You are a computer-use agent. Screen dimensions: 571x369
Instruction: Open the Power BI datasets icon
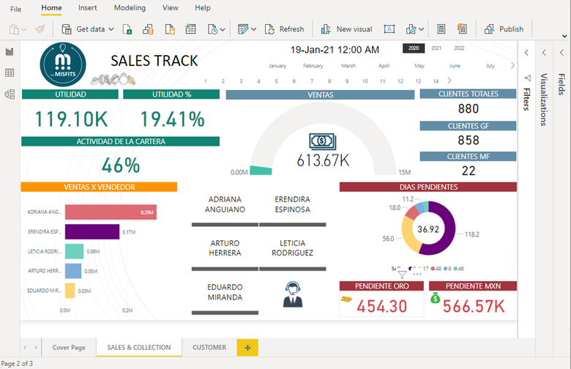click(x=148, y=29)
